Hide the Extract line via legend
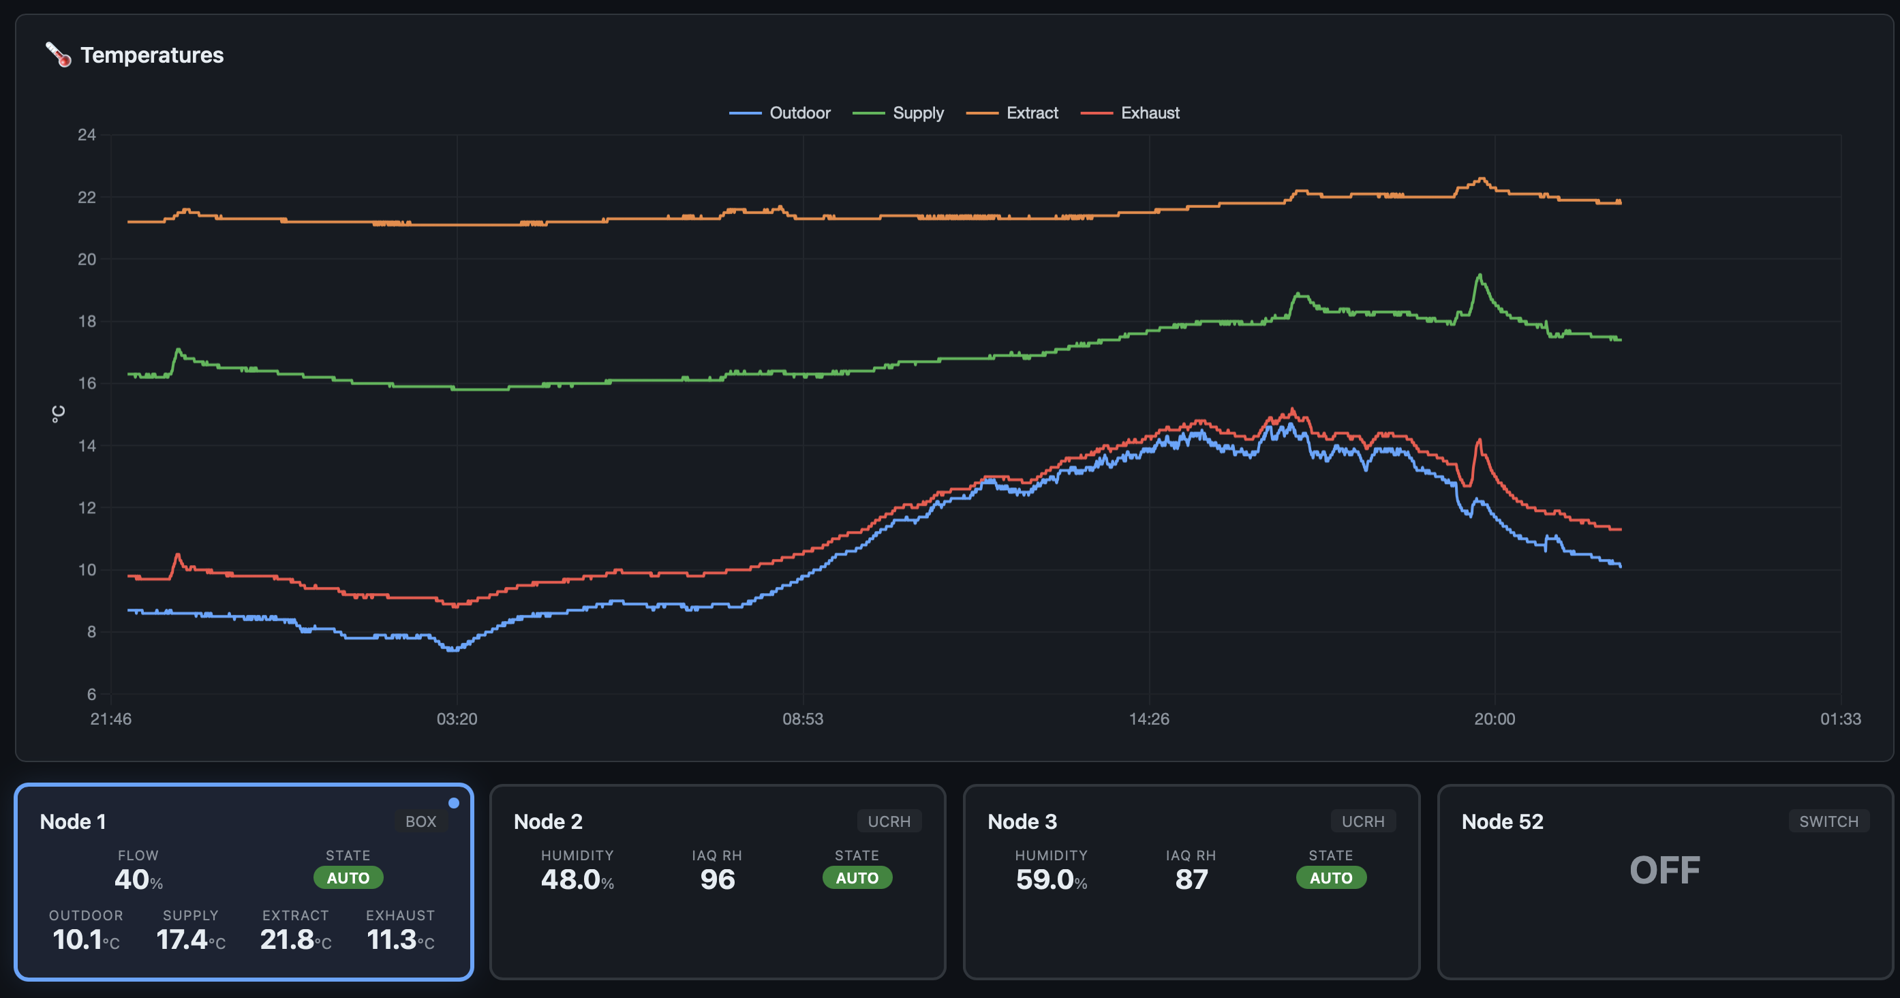1900x998 pixels. pos(1031,113)
